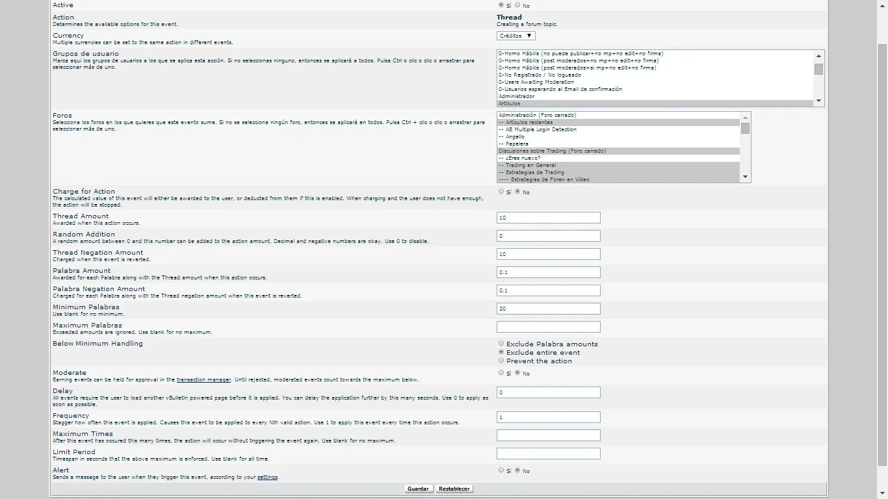
Task: Select ¿Eres nuevo? forum entry
Action: (x=618, y=158)
